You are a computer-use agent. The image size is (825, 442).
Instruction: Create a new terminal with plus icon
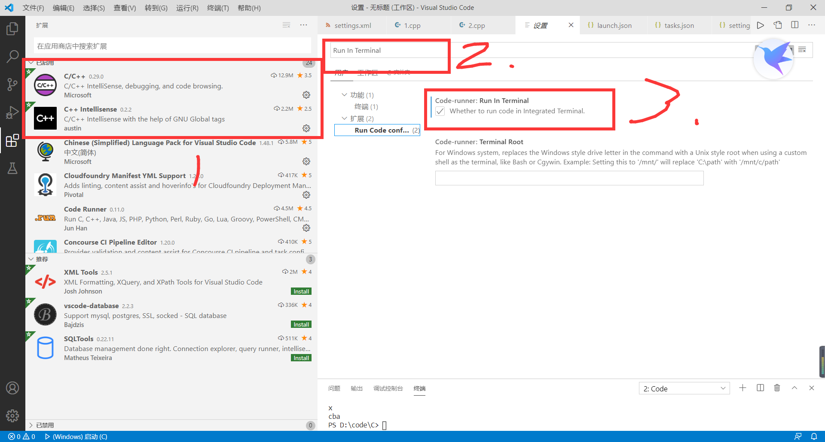(x=742, y=388)
